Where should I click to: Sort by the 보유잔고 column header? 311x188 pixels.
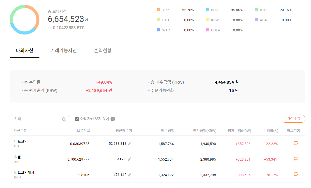tap(83, 131)
